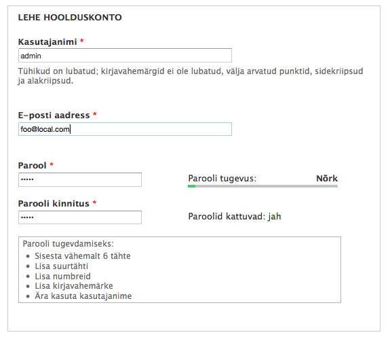Click the Parooli tugevus strength bar

tap(262, 186)
